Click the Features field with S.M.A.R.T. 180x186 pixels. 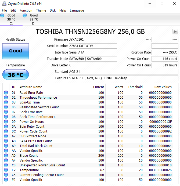123,78
